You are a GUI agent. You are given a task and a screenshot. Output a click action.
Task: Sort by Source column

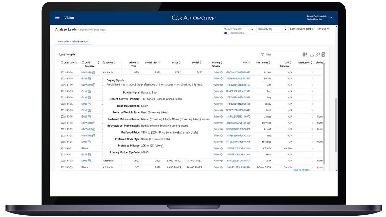pos(115,63)
